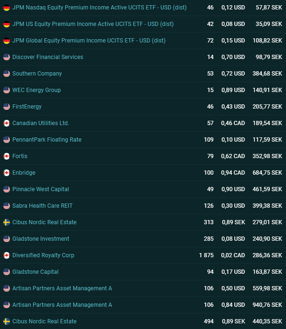The height and width of the screenshot is (329, 286).
Task: Open JPM Global Equity Premium Income ETF link
Action: tap(89, 41)
